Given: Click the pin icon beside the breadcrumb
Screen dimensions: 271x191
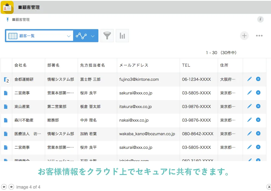Looking at the screenshot, I should coord(8,20).
